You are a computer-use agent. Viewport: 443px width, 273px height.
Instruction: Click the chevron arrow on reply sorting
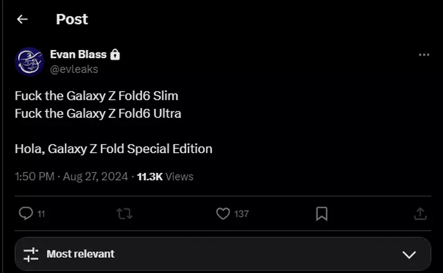click(410, 255)
